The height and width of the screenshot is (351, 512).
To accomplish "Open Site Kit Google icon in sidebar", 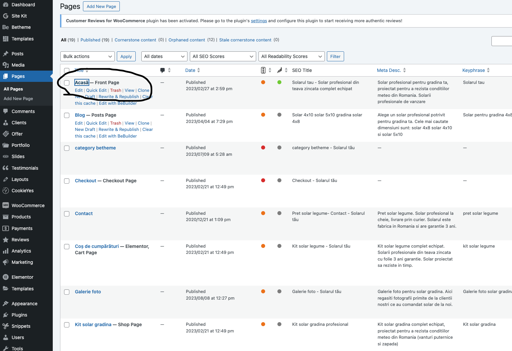I will [6, 16].
